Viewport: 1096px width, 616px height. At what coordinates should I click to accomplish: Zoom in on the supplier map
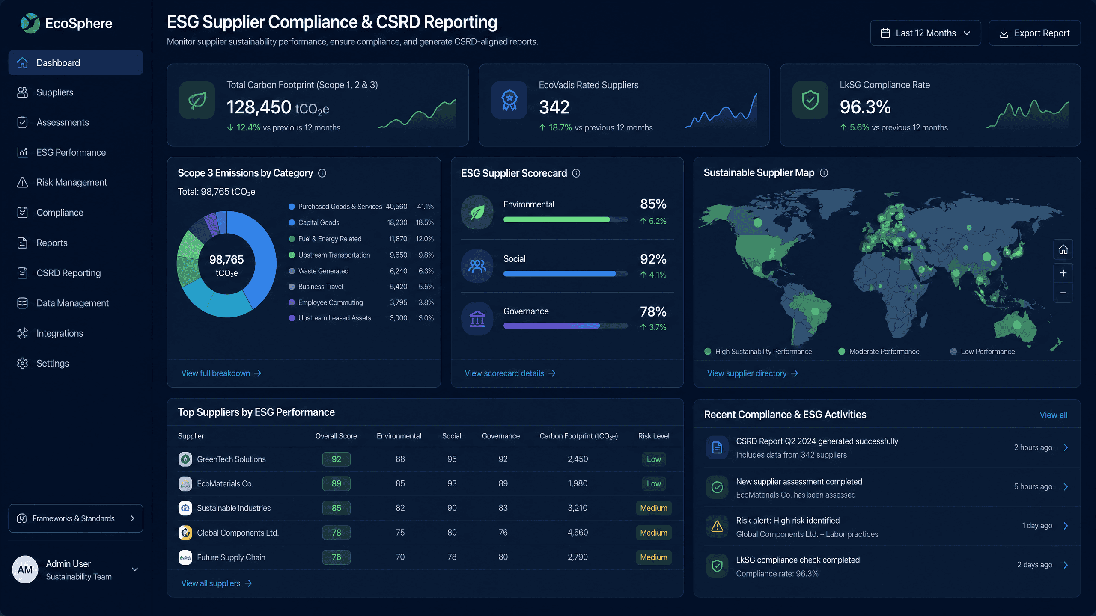click(x=1063, y=273)
